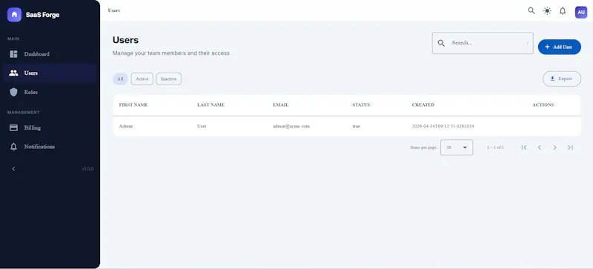Sort by Status column header
Image resolution: width=593 pixels, height=269 pixels.
pyautogui.click(x=361, y=104)
